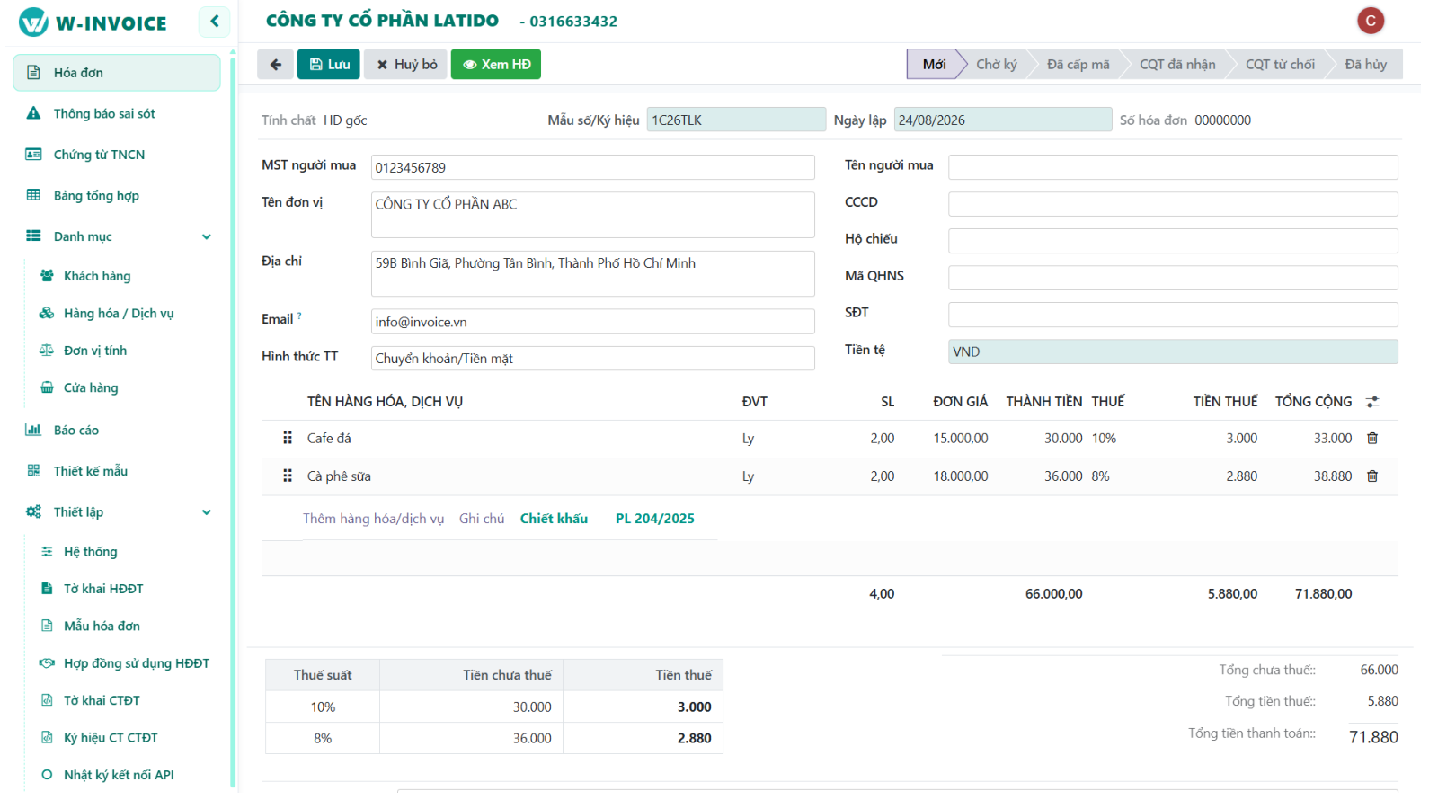
Task: Save the invoice with Lưu button
Action: click(329, 64)
